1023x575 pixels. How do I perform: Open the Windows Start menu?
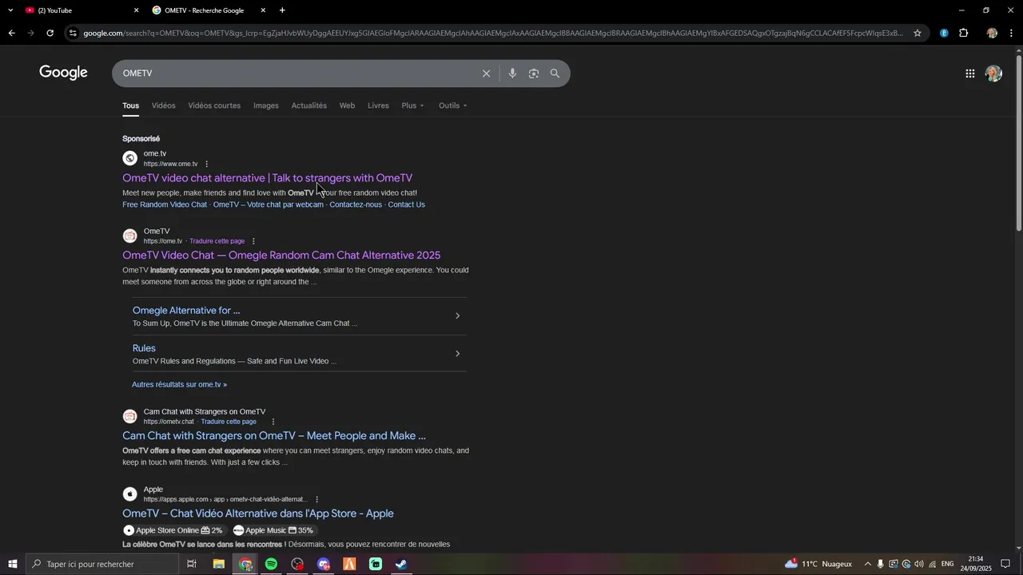point(13,564)
